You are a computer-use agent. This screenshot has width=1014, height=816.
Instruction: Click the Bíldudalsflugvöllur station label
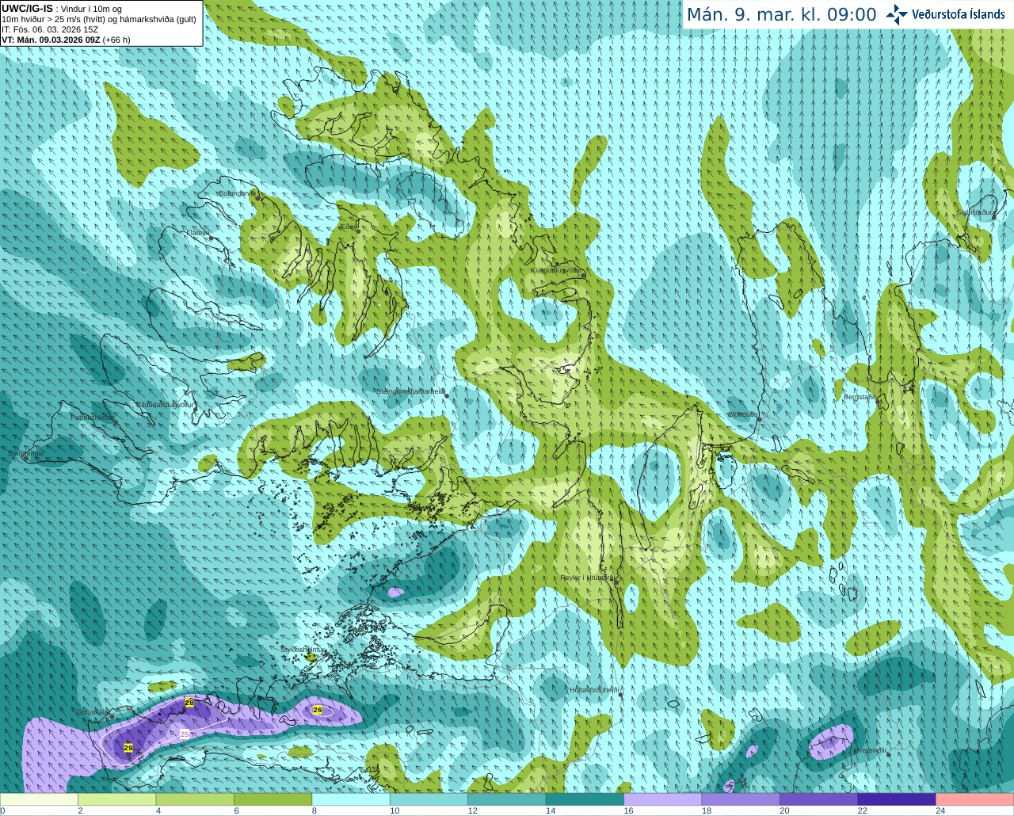[x=165, y=404]
